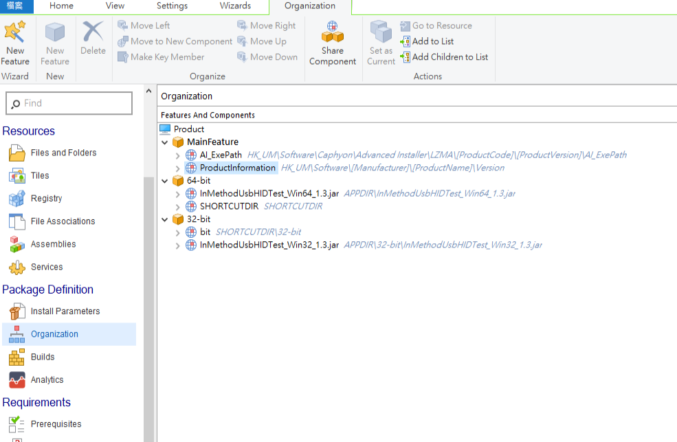Expand the AI_ExePath component
Viewport: 677px width, 442px height.
(177, 155)
